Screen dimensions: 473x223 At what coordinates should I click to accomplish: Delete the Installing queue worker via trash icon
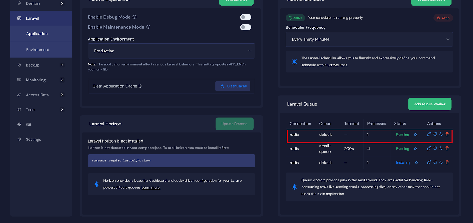pyautogui.click(x=447, y=162)
